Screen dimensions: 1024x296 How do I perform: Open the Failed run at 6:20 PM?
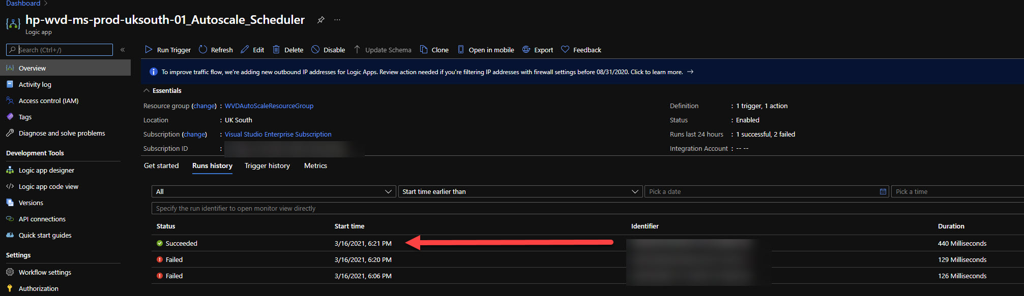pyautogui.click(x=588, y=259)
